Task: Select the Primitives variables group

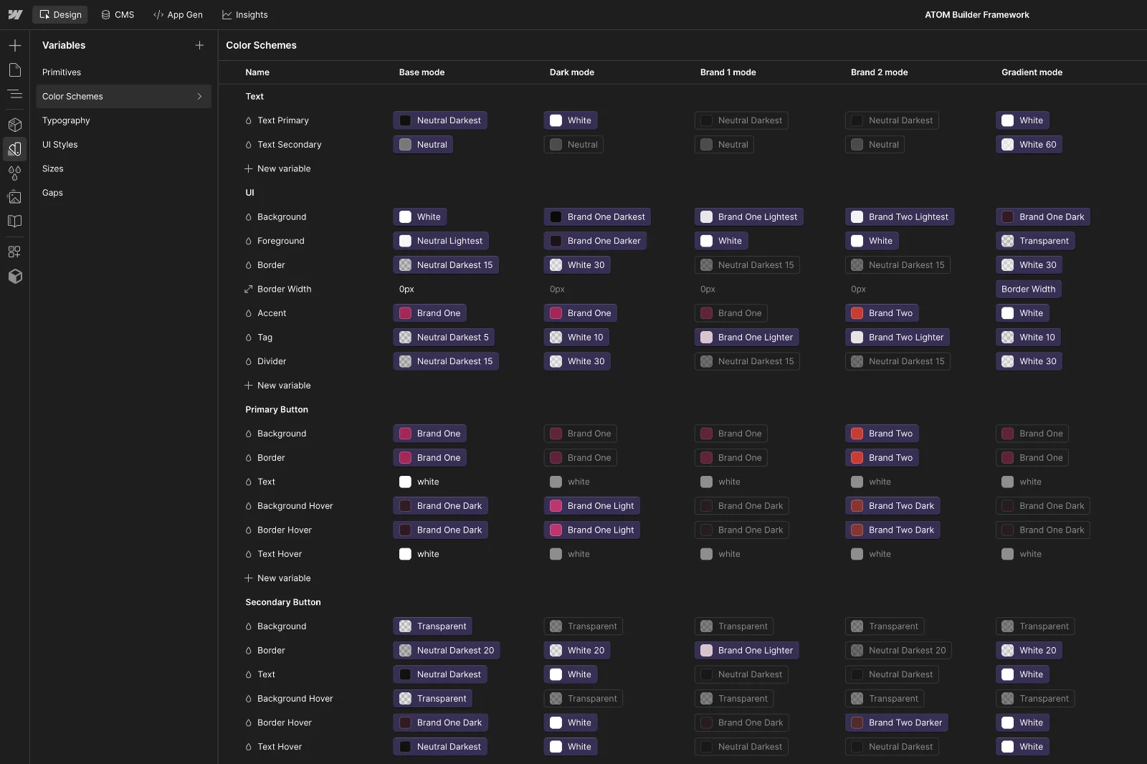Action: pos(62,72)
